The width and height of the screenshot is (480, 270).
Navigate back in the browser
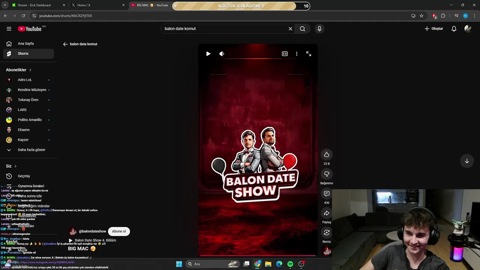point(5,16)
